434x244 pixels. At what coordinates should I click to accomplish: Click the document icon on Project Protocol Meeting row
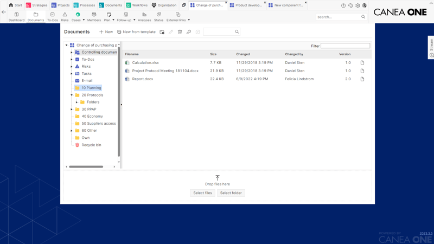pos(362,71)
